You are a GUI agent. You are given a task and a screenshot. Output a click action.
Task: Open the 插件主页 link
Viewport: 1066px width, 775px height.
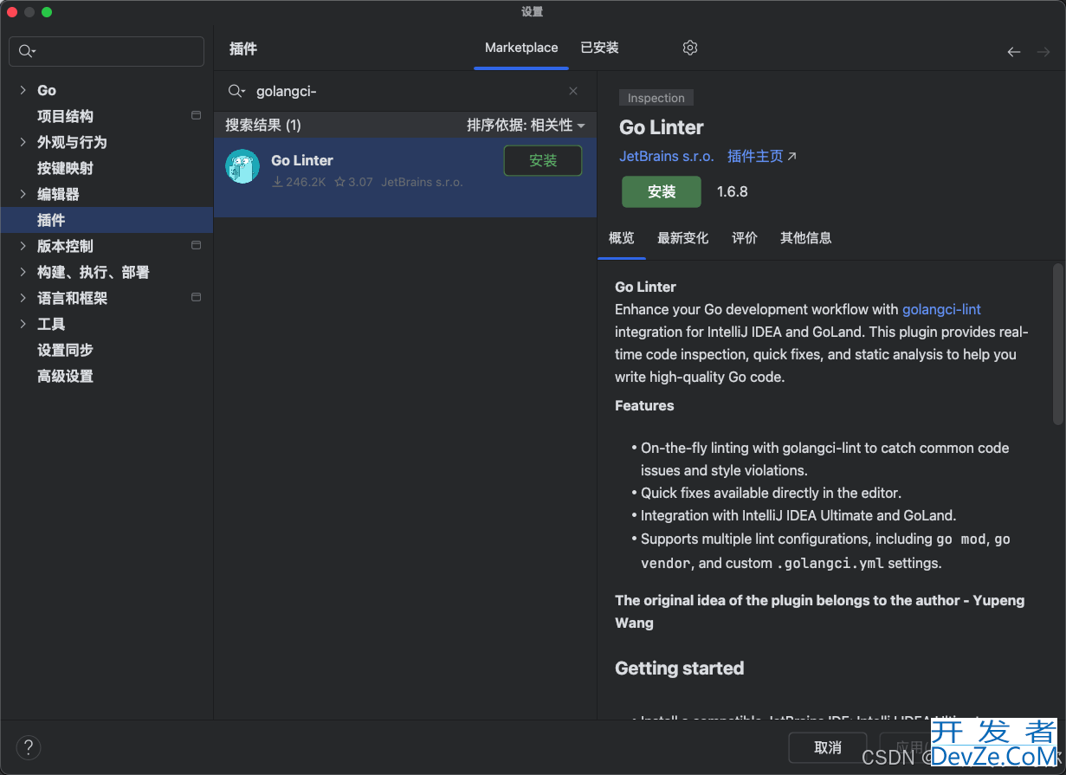(755, 157)
